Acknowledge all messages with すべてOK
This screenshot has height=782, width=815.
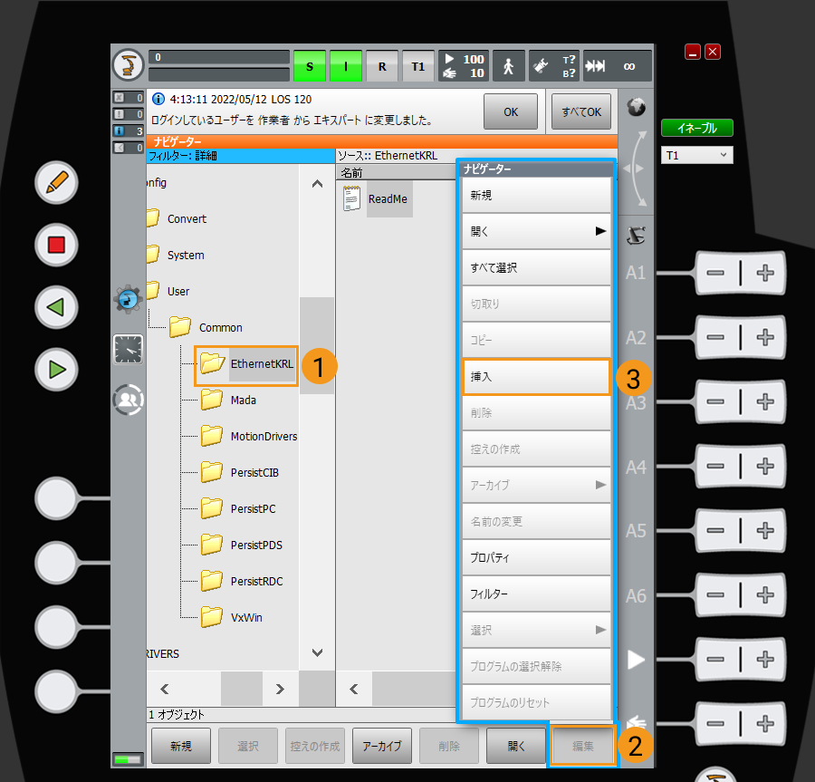coord(581,111)
